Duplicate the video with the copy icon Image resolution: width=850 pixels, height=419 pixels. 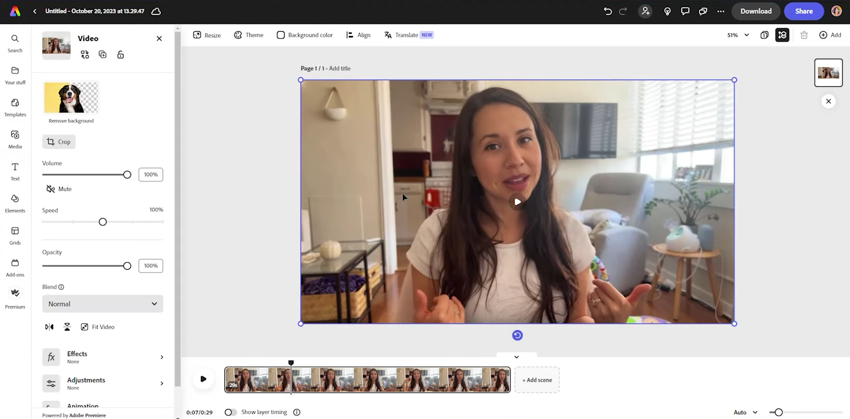tap(103, 54)
